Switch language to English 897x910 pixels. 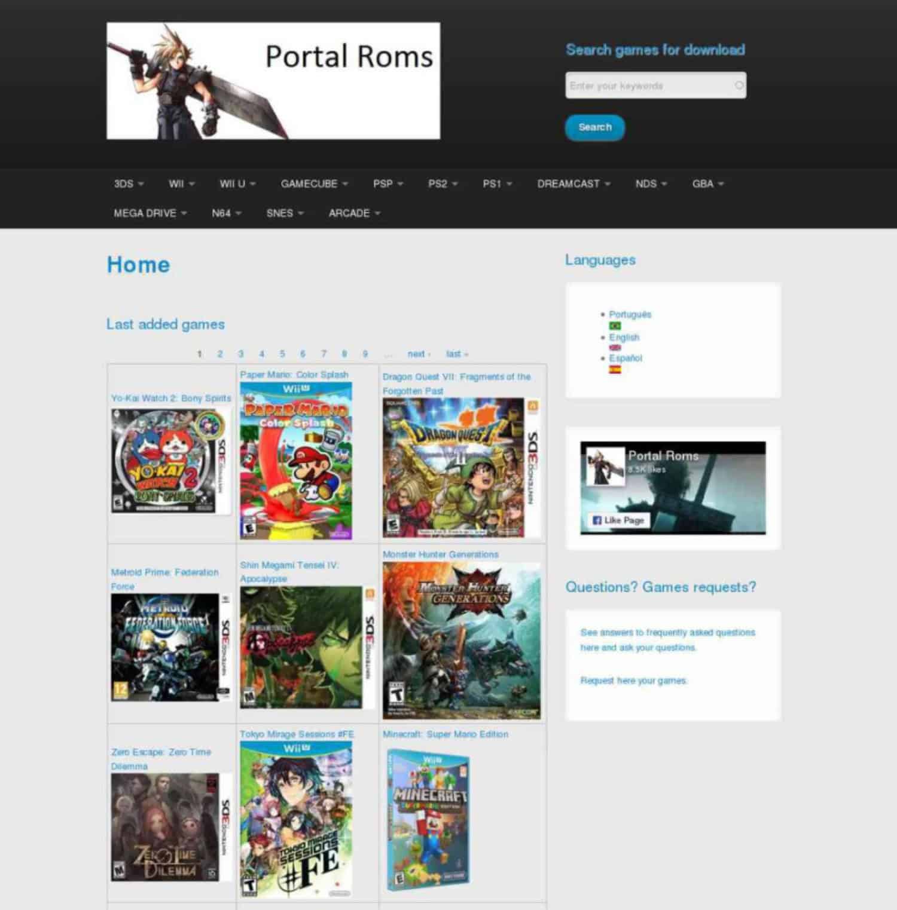pyautogui.click(x=624, y=337)
